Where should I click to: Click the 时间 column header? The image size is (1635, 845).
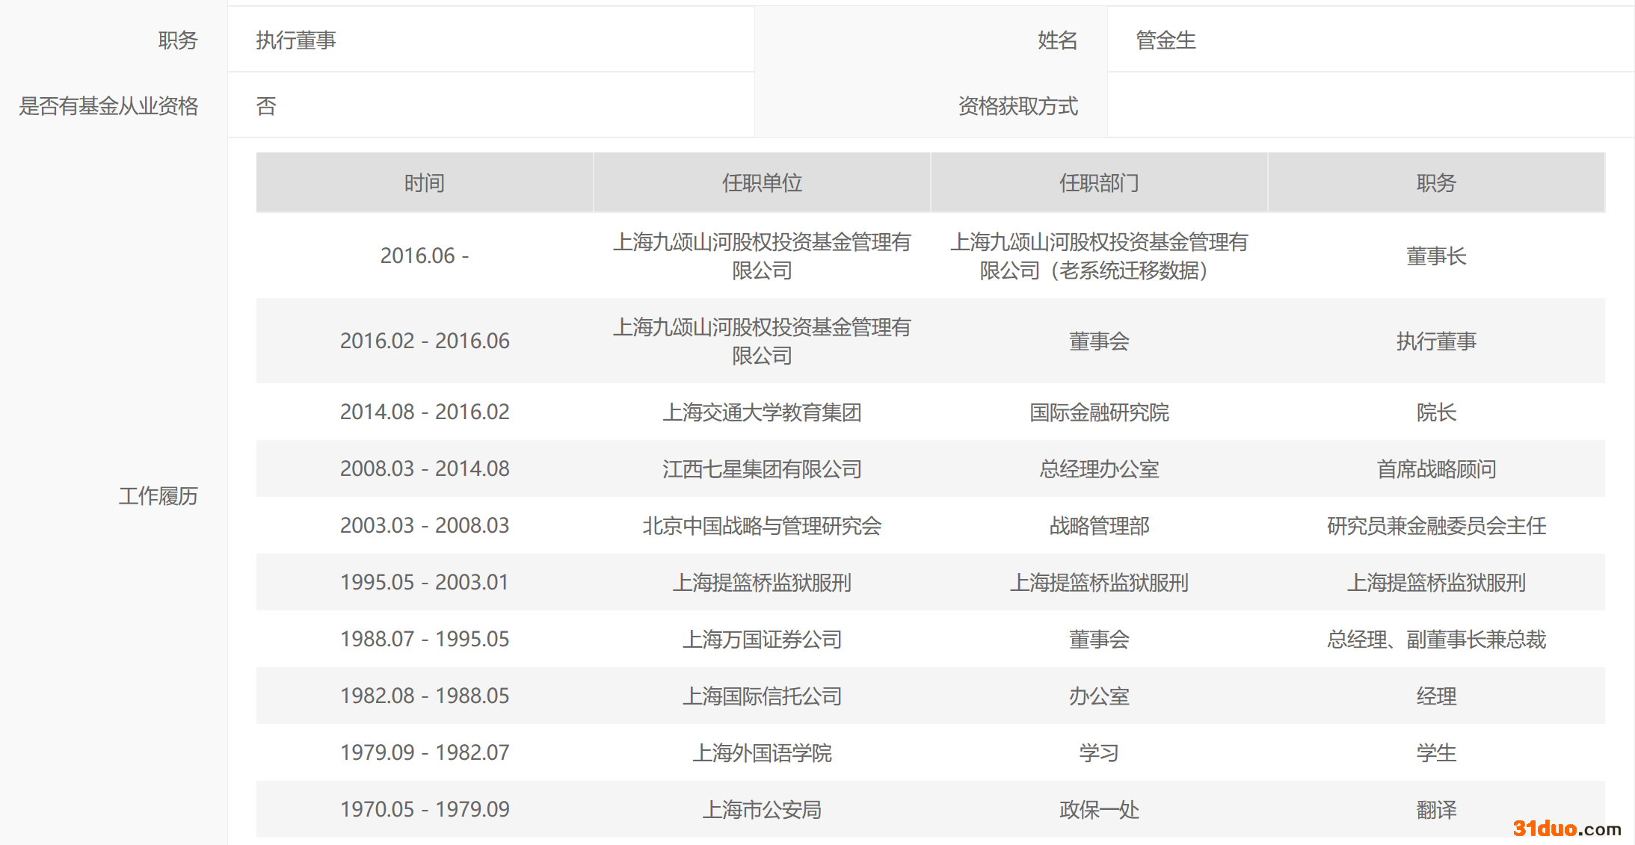424,183
